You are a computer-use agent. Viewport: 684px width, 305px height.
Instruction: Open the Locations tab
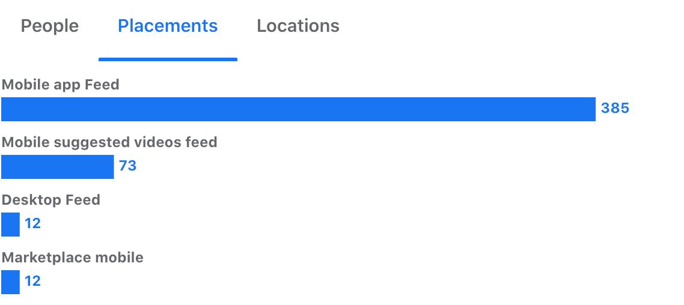[x=298, y=26]
